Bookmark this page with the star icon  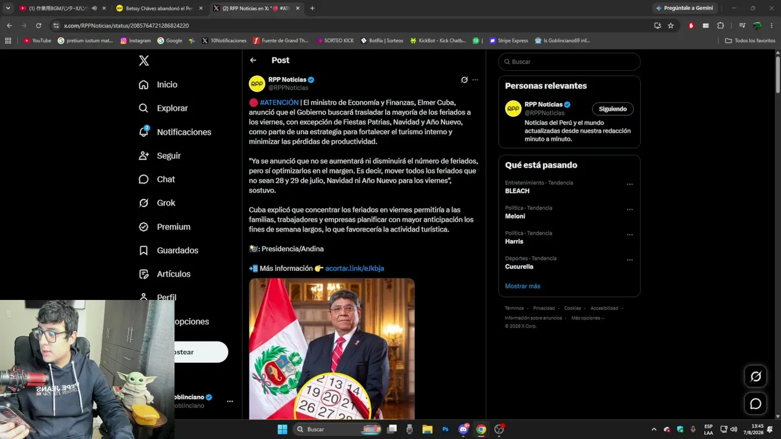coord(671,26)
